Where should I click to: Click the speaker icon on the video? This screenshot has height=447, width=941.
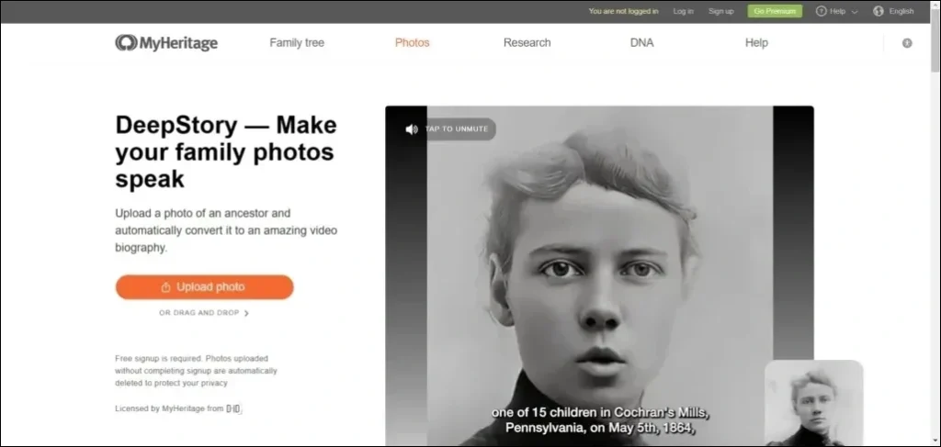pos(411,129)
